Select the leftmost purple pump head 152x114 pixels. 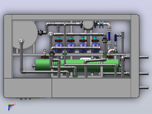coord(58,48)
